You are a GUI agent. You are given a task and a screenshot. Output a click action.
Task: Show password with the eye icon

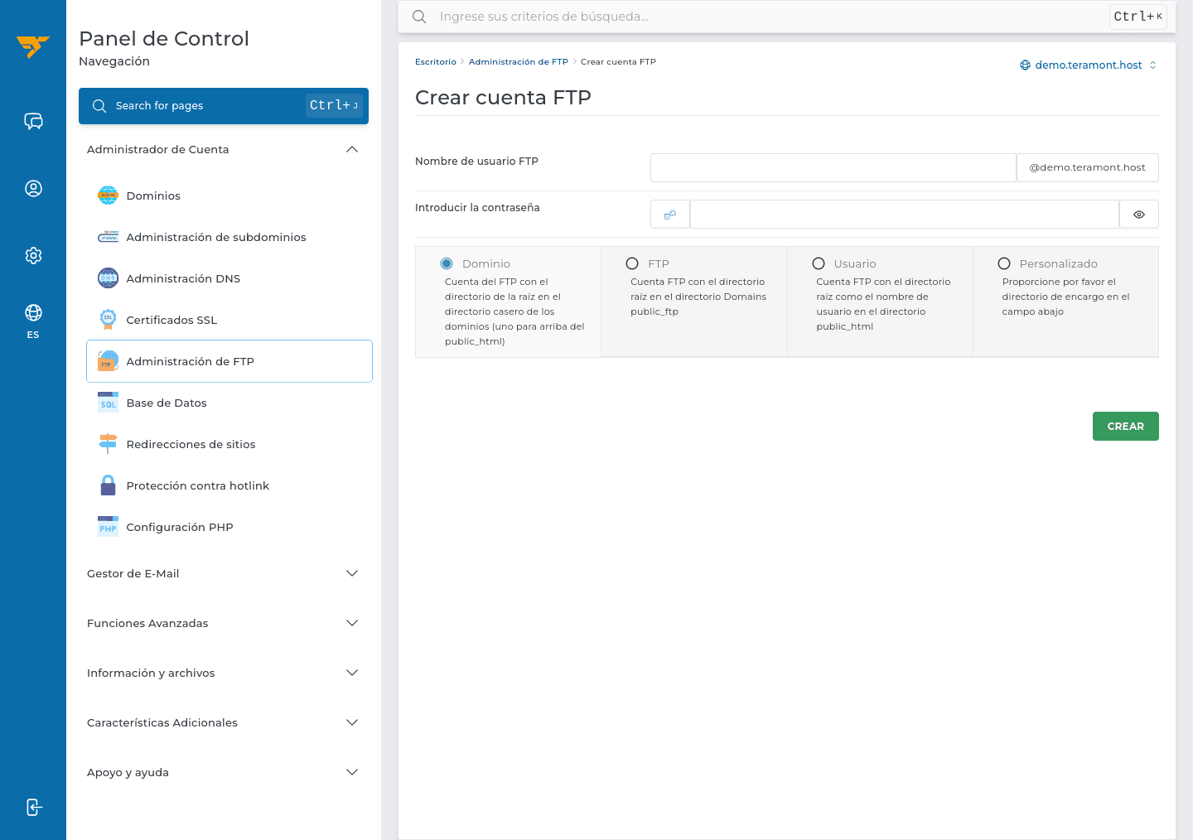[1139, 215]
